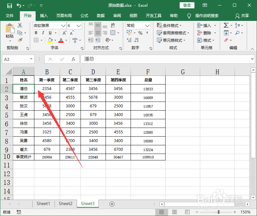
Task: Decrease font size
Action: coord(72,33)
